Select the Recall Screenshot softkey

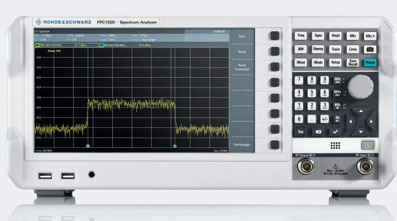point(242,67)
